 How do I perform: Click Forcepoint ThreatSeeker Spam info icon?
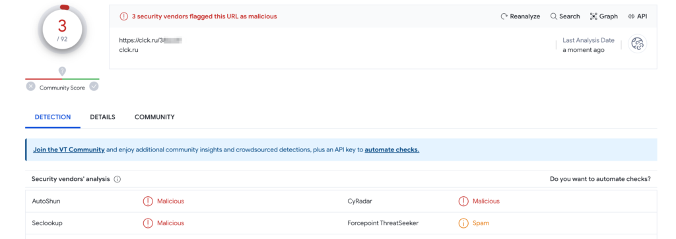[463, 223]
